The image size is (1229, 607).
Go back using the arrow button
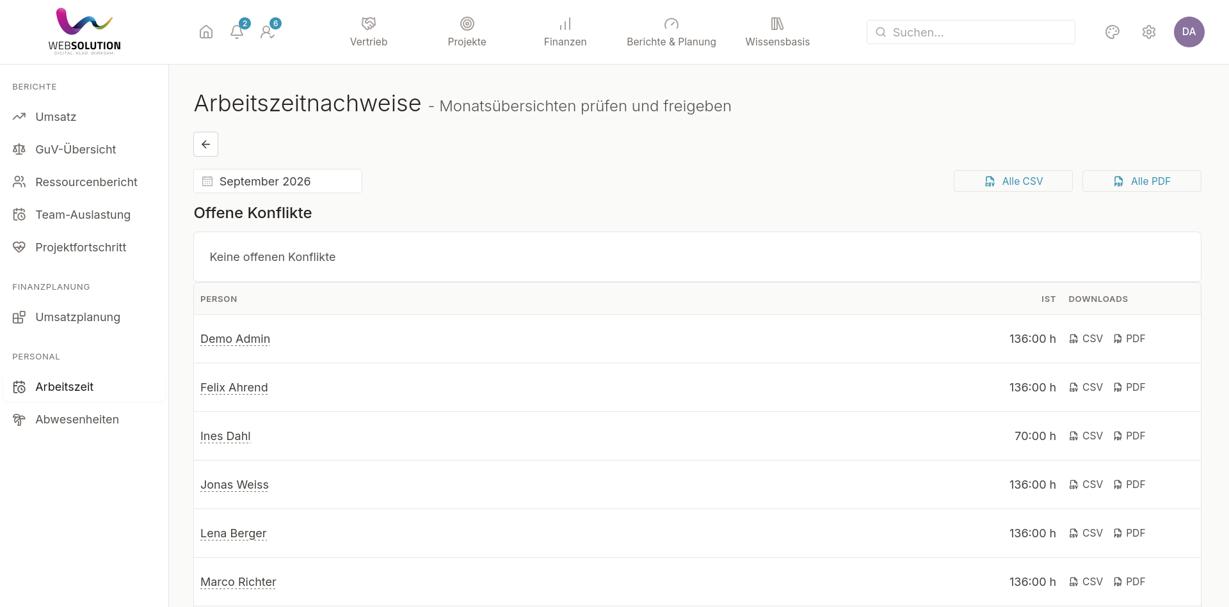(x=206, y=145)
